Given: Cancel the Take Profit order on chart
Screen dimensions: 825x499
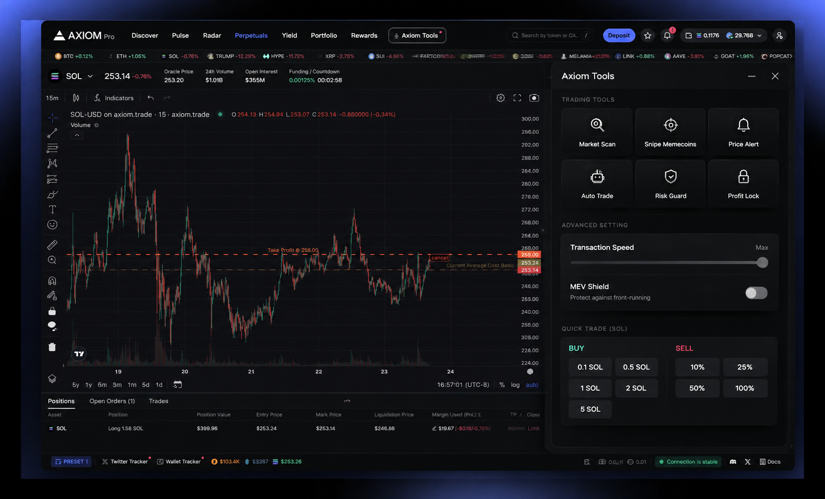Looking at the screenshot, I should click(439, 258).
